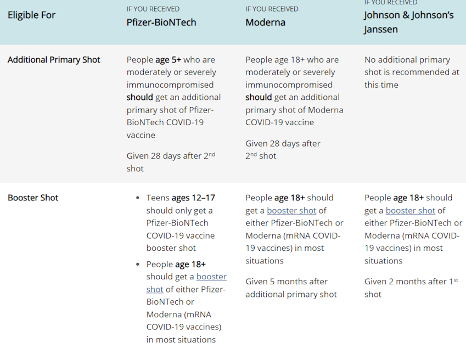This screenshot has width=466, height=348.
Task: Click 'People age 18+' in Moderna booster cell
Action: click(275, 198)
